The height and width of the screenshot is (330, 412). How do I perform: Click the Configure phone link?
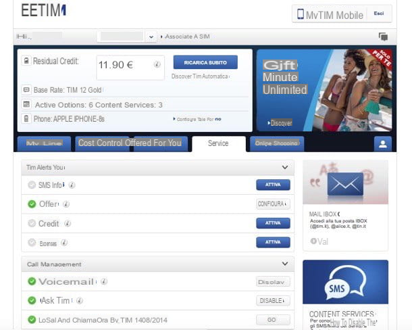click(x=197, y=119)
